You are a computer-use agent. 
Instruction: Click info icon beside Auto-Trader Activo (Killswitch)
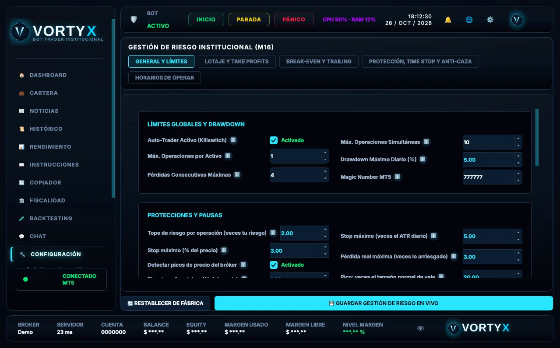(233, 140)
